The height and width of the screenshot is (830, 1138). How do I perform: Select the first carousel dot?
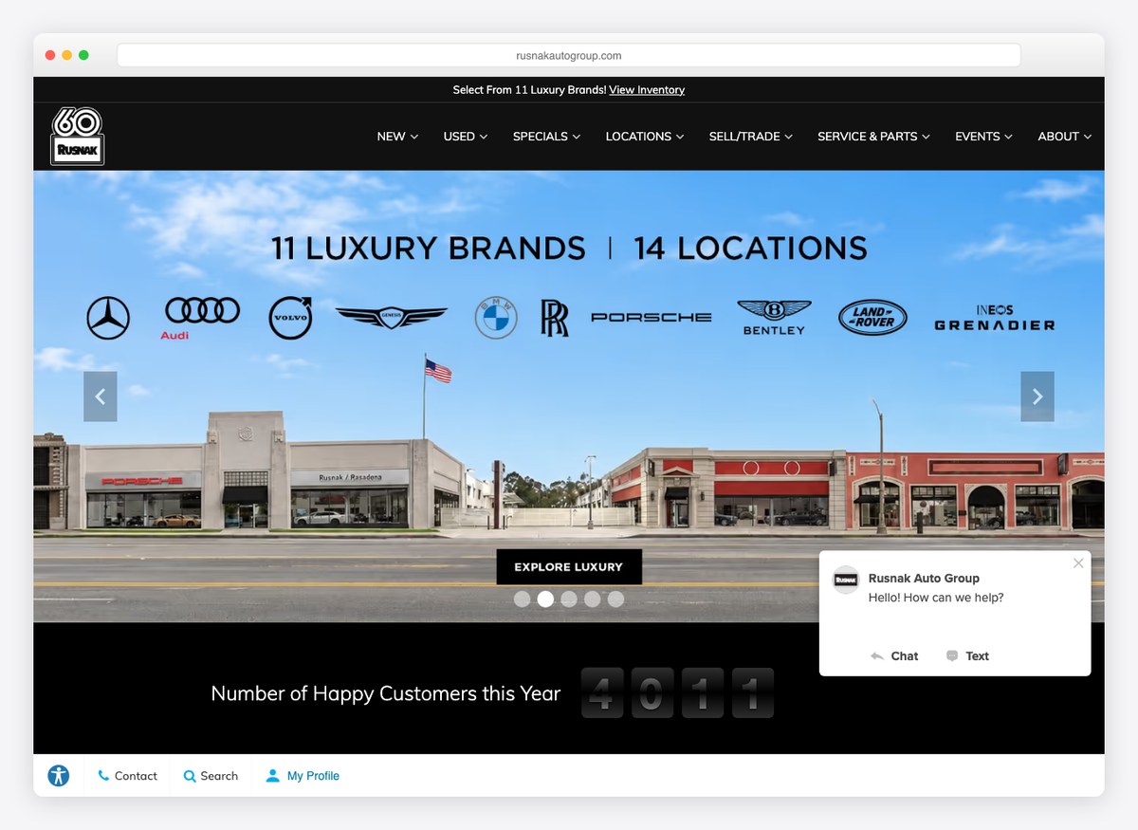(522, 599)
